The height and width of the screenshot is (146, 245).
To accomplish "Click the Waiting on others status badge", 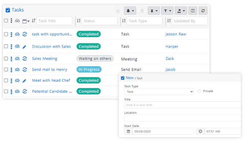I will coord(95,58).
